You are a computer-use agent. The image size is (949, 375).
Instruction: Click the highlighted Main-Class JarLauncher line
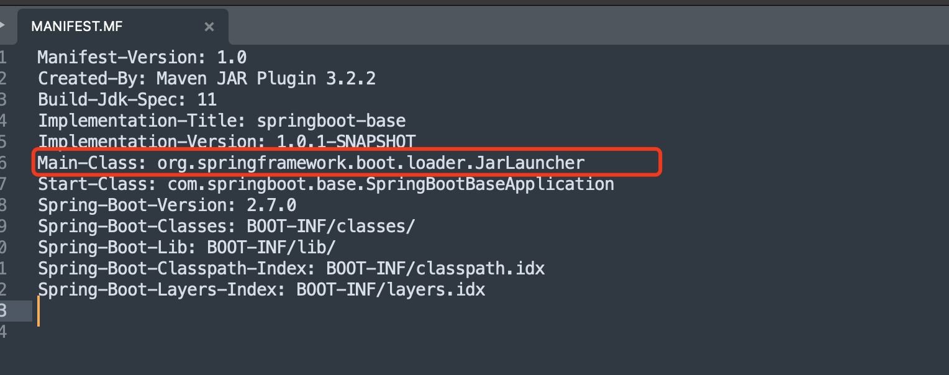tap(311, 163)
